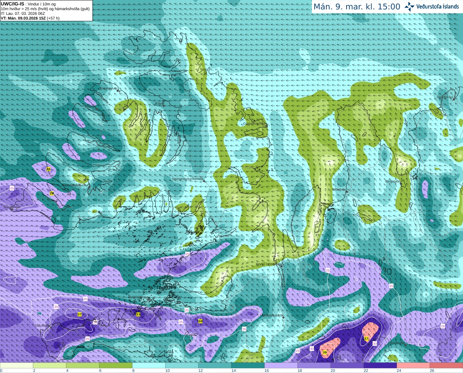The width and height of the screenshot is (463, 373).
Task: Select the 0–2 m/s palest legend swatch
Action: point(17,365)
